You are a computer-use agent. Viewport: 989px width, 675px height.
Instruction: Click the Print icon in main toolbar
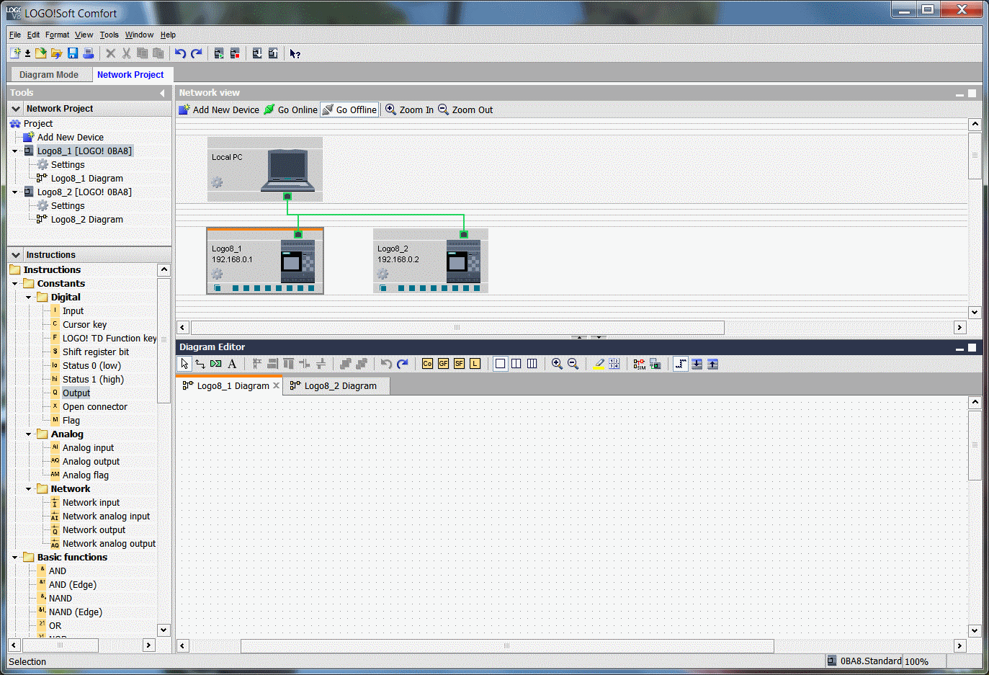coord(88,53)
